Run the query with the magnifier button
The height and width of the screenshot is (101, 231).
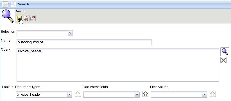225,52
